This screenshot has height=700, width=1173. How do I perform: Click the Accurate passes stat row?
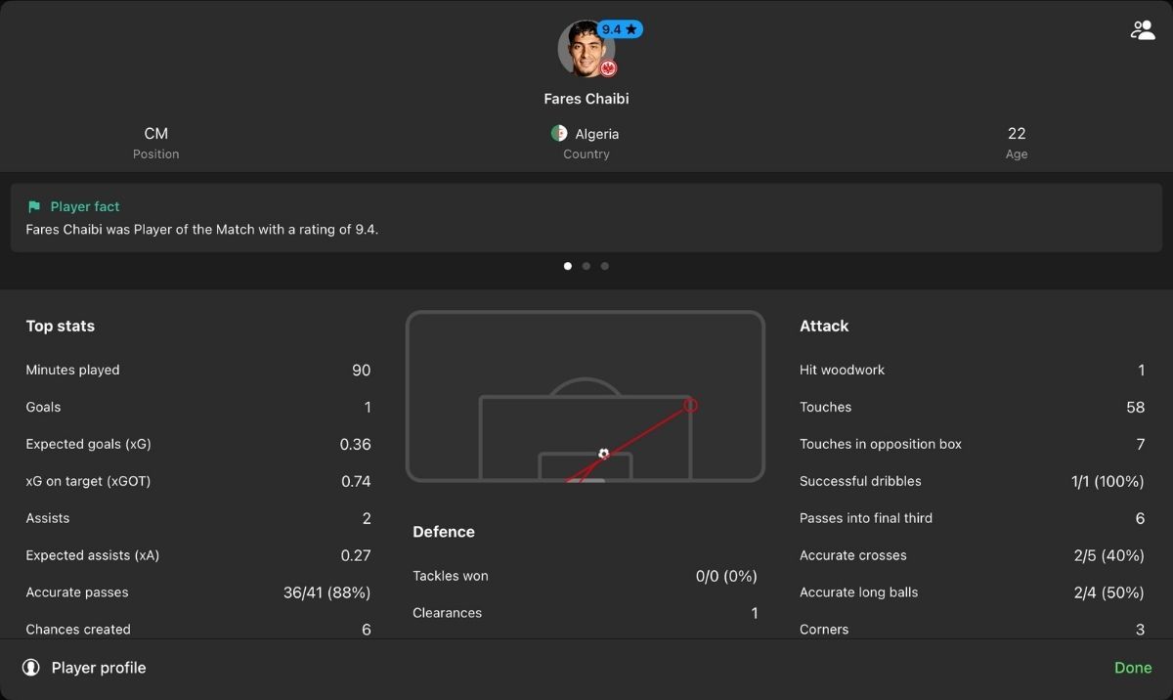[198, 592]
